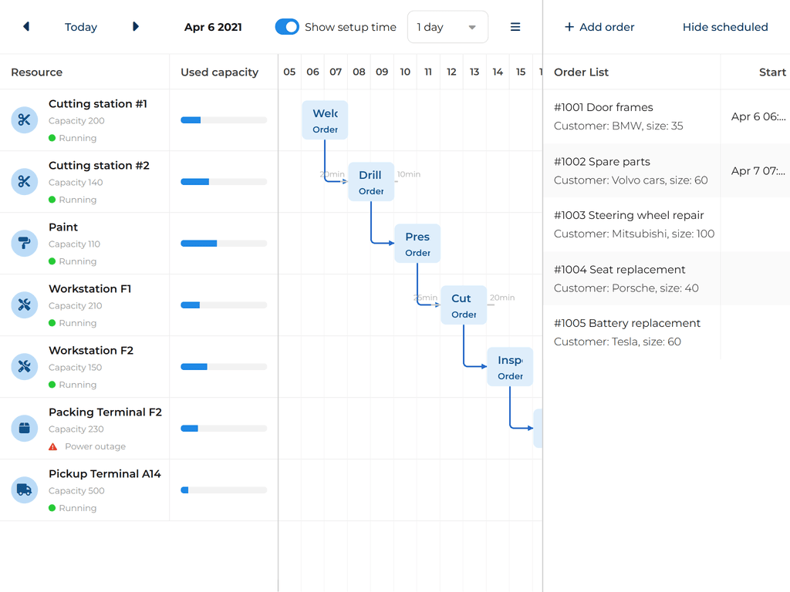790x592 pixels.
Task: Click the previous day arrow
Action: pyautogui.click(x=25, y=26)
